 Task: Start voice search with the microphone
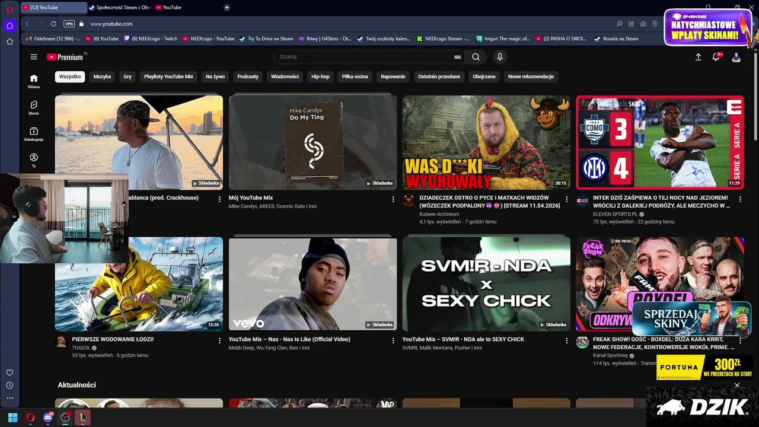pos(500,57)
